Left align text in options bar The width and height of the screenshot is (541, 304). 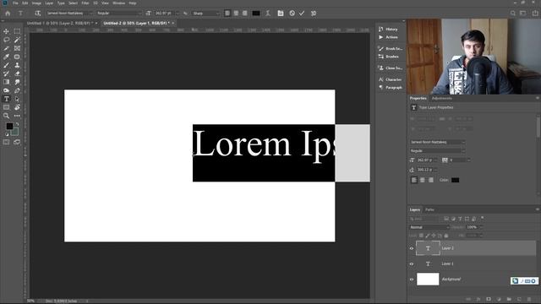click(x=227, y=14)
